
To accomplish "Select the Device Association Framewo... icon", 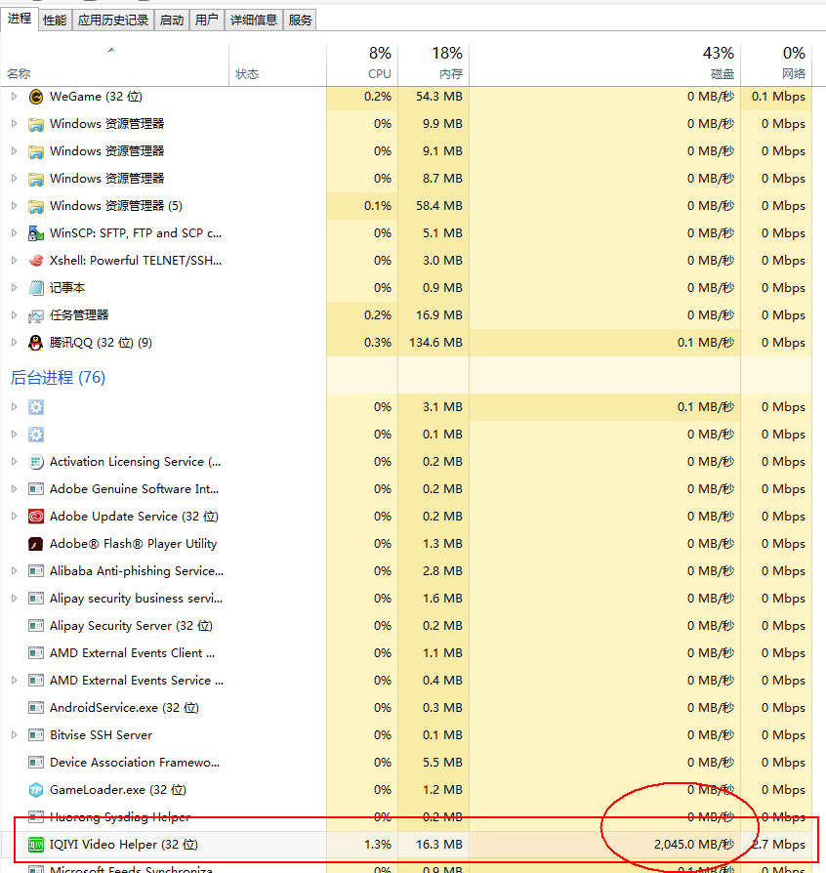I will [36, 763].
